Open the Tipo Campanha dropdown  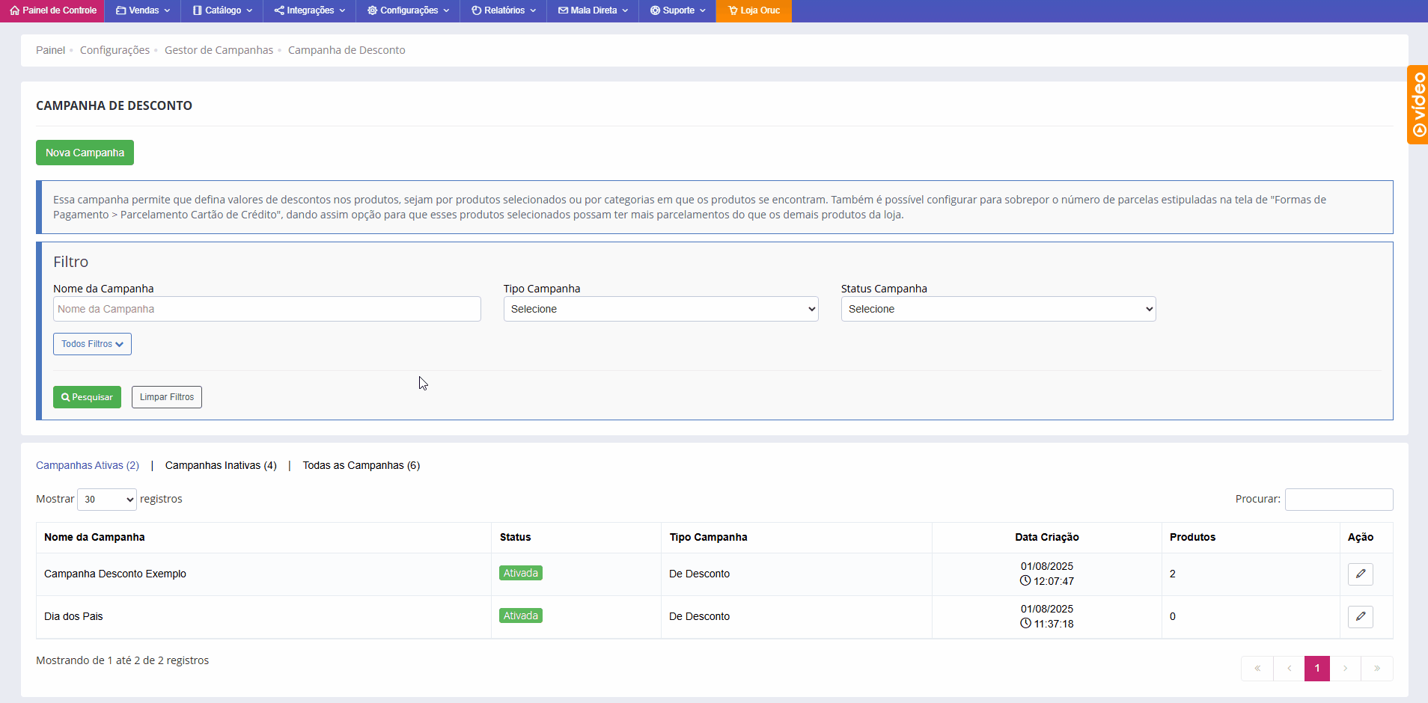(x=660, y=309)
